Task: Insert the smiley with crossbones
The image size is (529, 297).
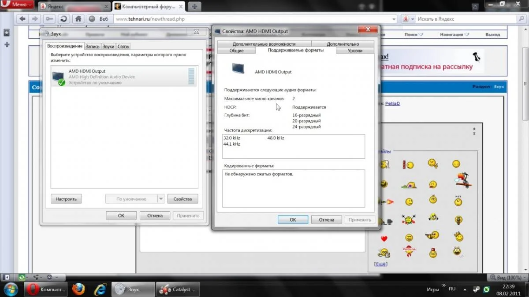Action: (x=409, y=218)
